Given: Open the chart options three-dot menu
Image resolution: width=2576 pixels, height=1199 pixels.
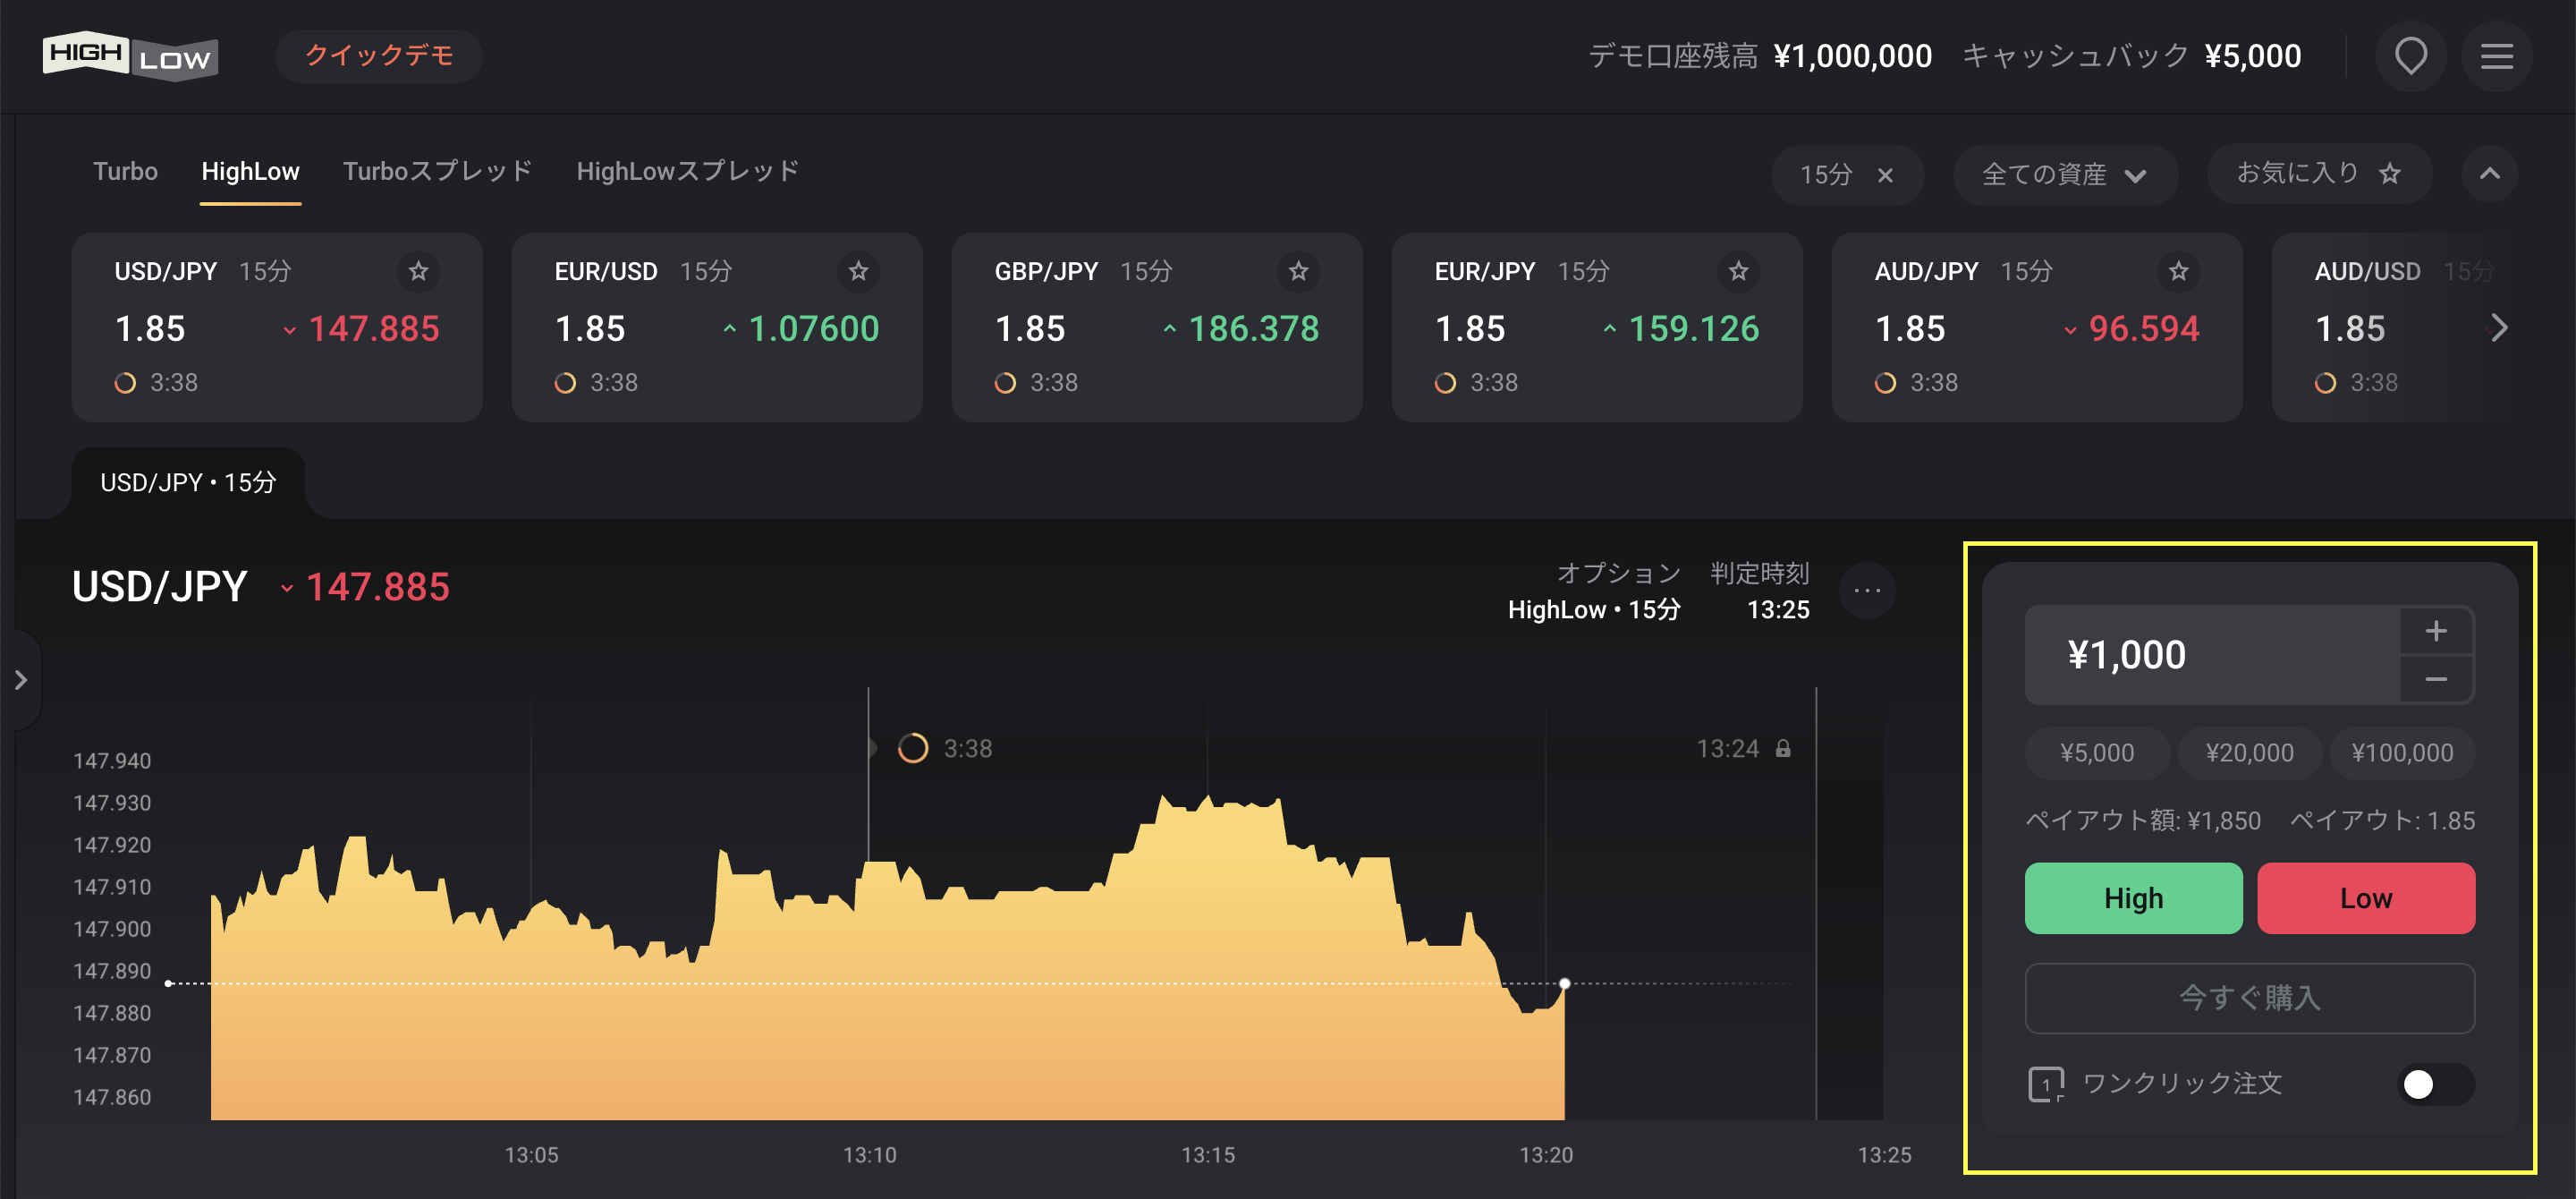Looking at the screenshot, I should pos(1866,590).
